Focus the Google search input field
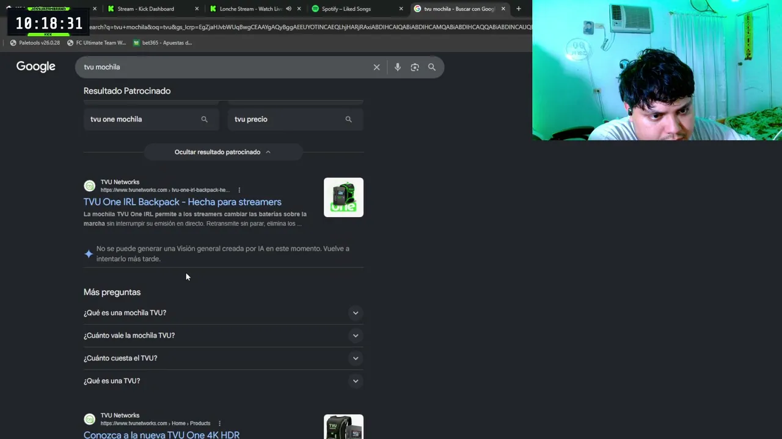Image resolution: width=782 pixels, height=439 pixels. [226, 67]
